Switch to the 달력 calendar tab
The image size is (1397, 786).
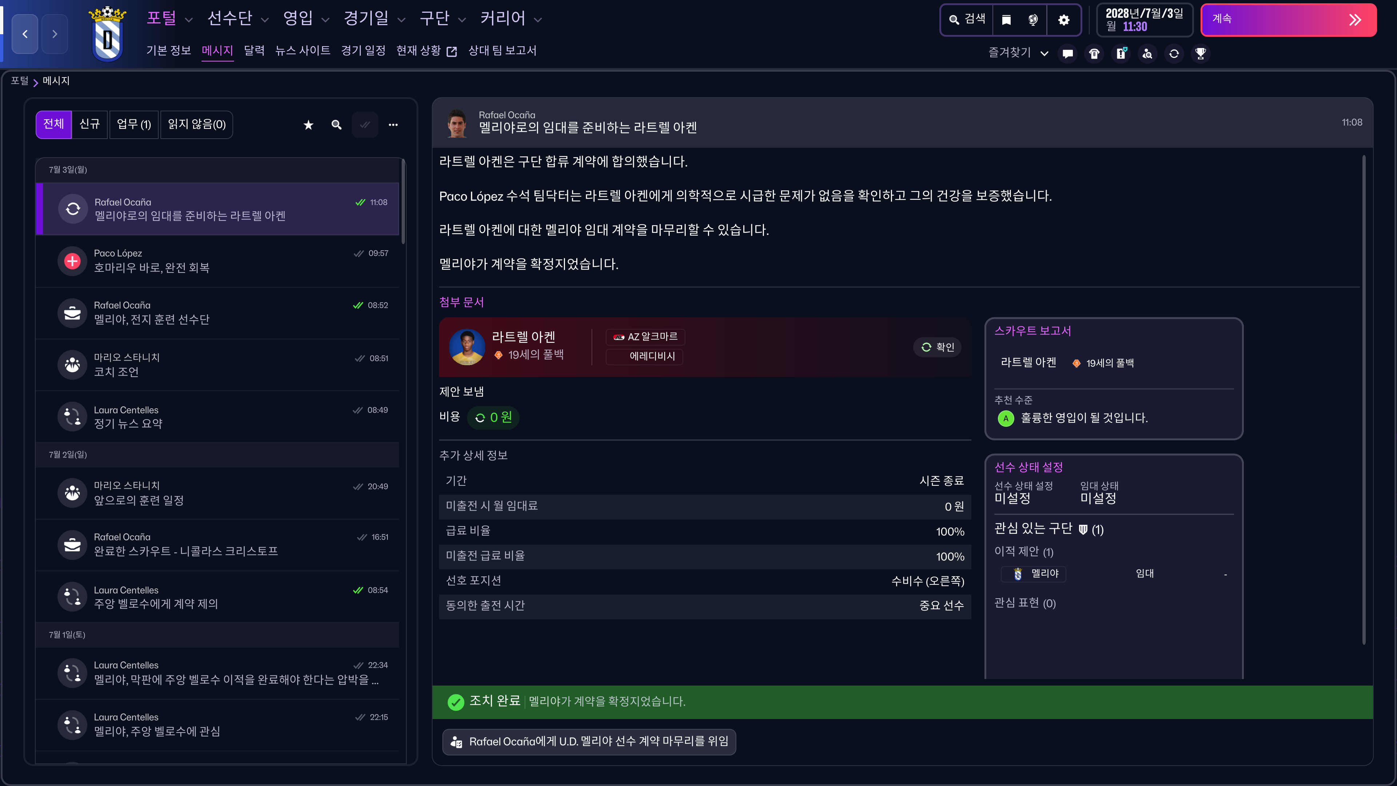click(254, 51)
